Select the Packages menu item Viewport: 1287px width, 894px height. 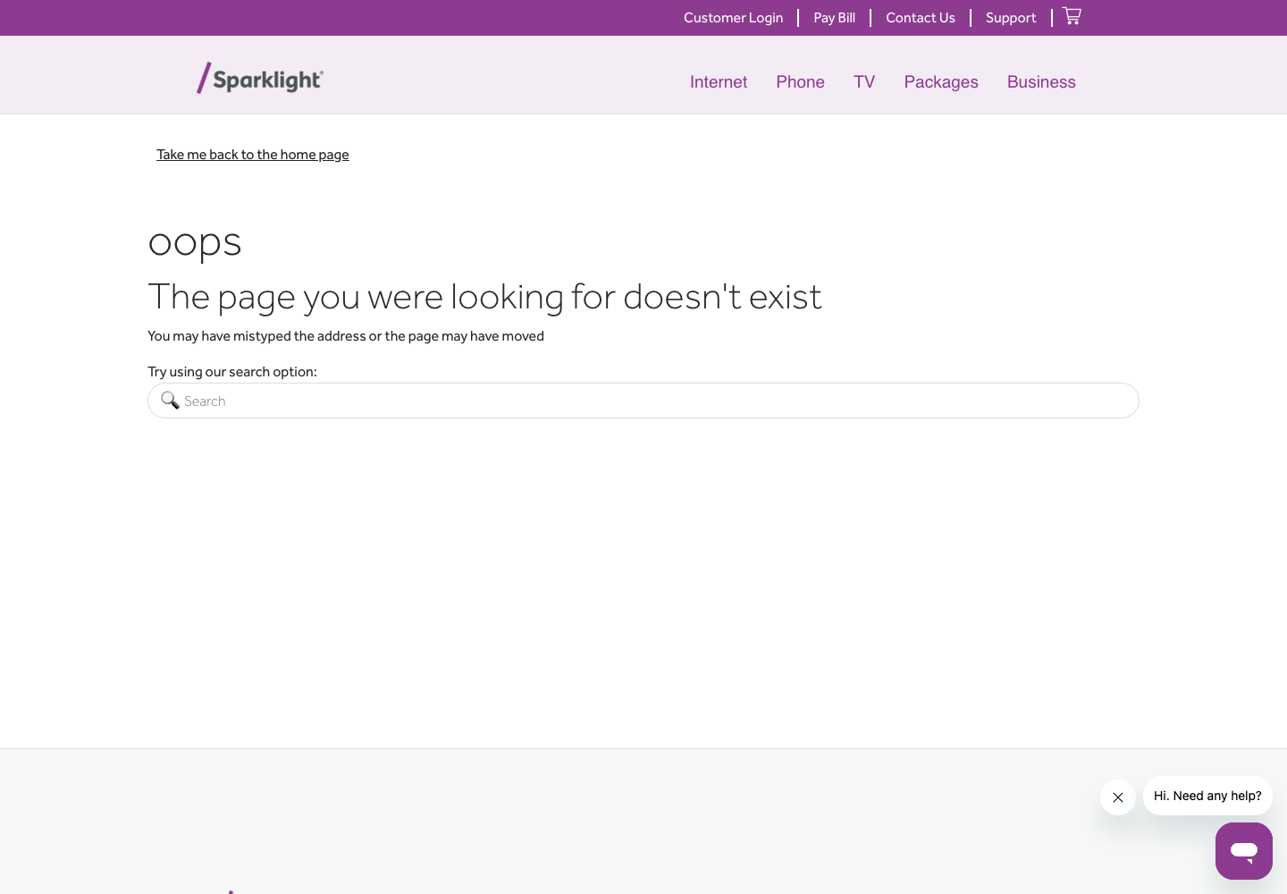click(941, 82)
